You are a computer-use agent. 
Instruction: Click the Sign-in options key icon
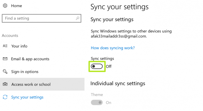5,71
